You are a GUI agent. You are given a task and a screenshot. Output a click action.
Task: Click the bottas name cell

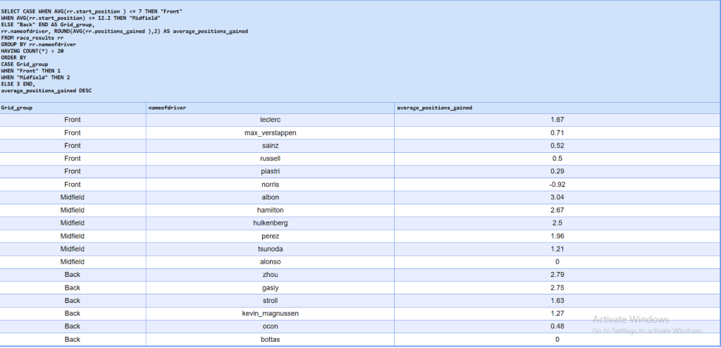coord(271,339)
